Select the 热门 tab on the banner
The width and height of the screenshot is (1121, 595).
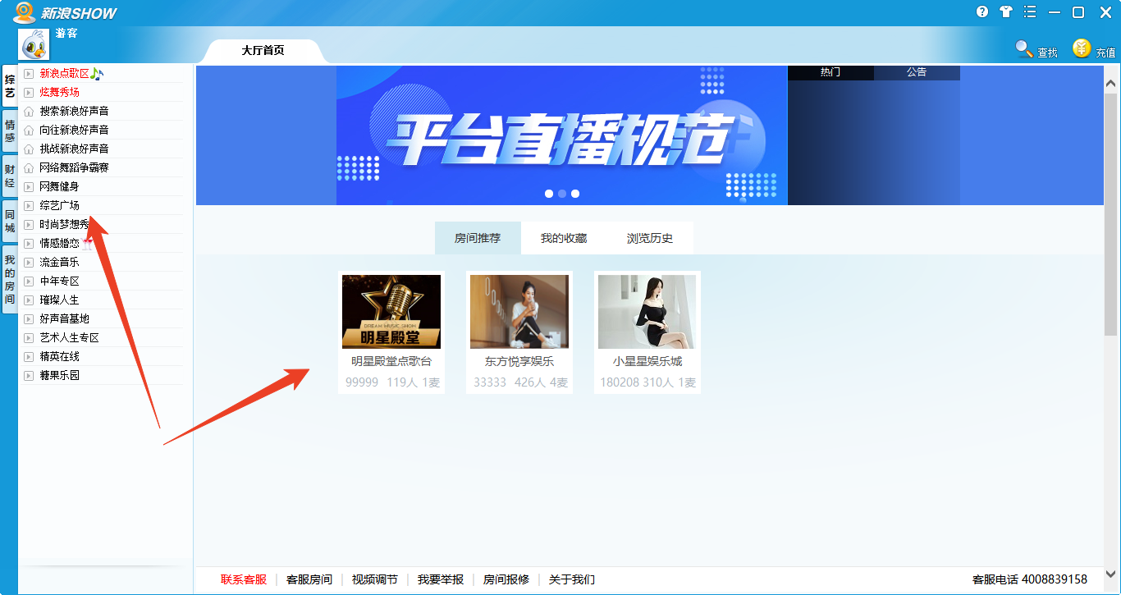830,71
